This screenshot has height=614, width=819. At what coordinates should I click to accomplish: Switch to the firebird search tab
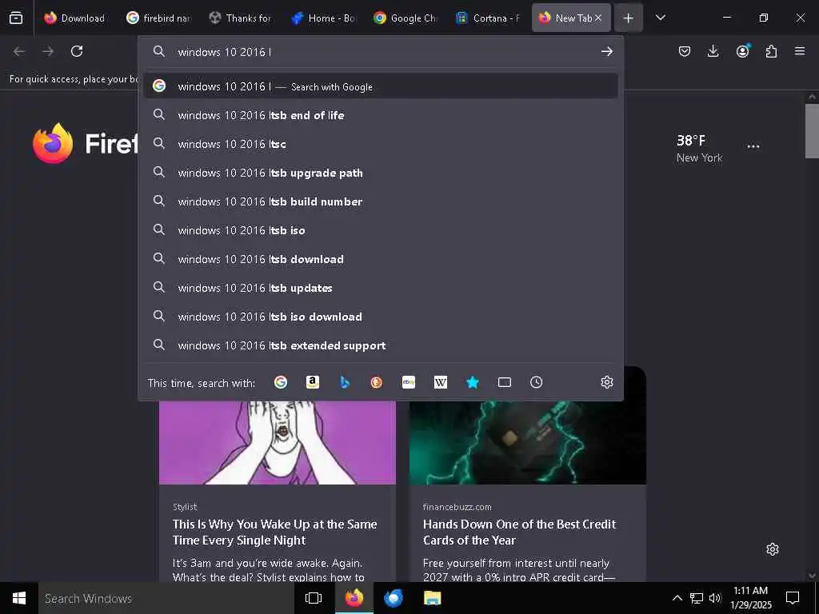159,18
